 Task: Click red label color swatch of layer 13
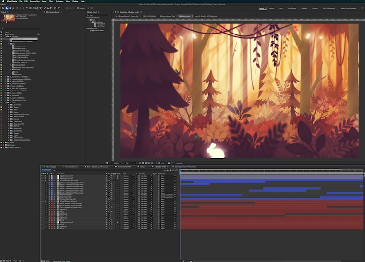52,201
